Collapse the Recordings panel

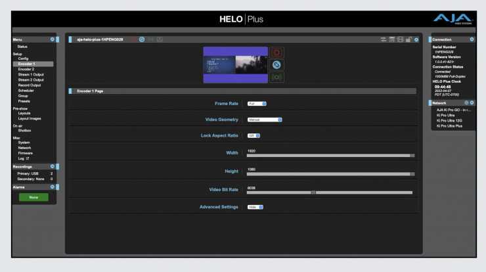click(x=52, y=167)
